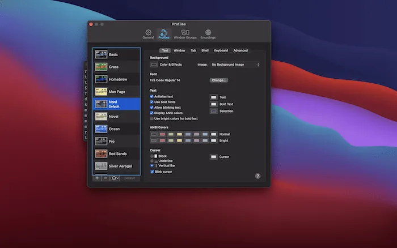Click the add profile plus button
The image size is (397, 248).
coord(97,178)
